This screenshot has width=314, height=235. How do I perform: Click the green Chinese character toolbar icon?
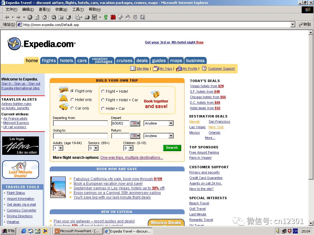[106, 17]
